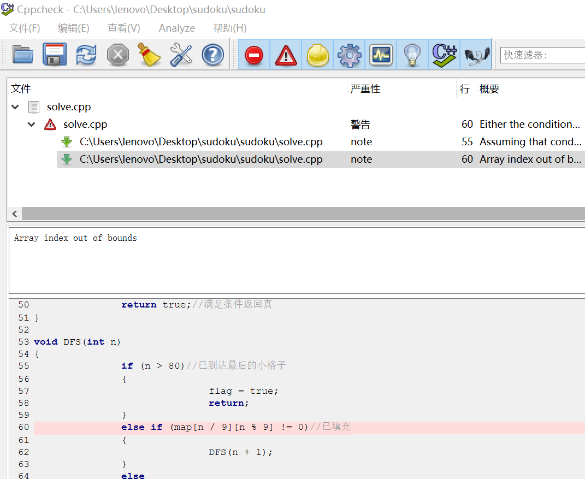Image resolution: width=585 pixels, height=479 pixels.
Task: Click 'Array index out of bounds' detail text
Action: pyautogui.click(x=75, y=238)
